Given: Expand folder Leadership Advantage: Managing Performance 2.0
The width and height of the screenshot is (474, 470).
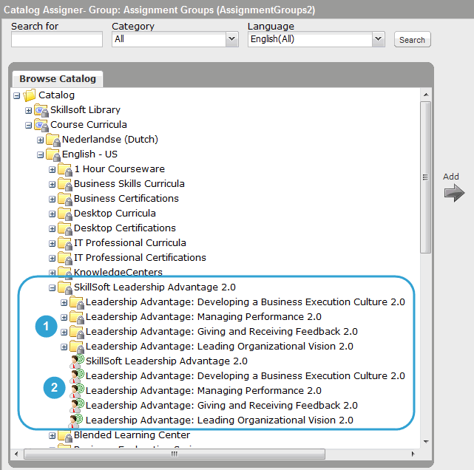Looking at the screenshot, I should pos(64,318).
